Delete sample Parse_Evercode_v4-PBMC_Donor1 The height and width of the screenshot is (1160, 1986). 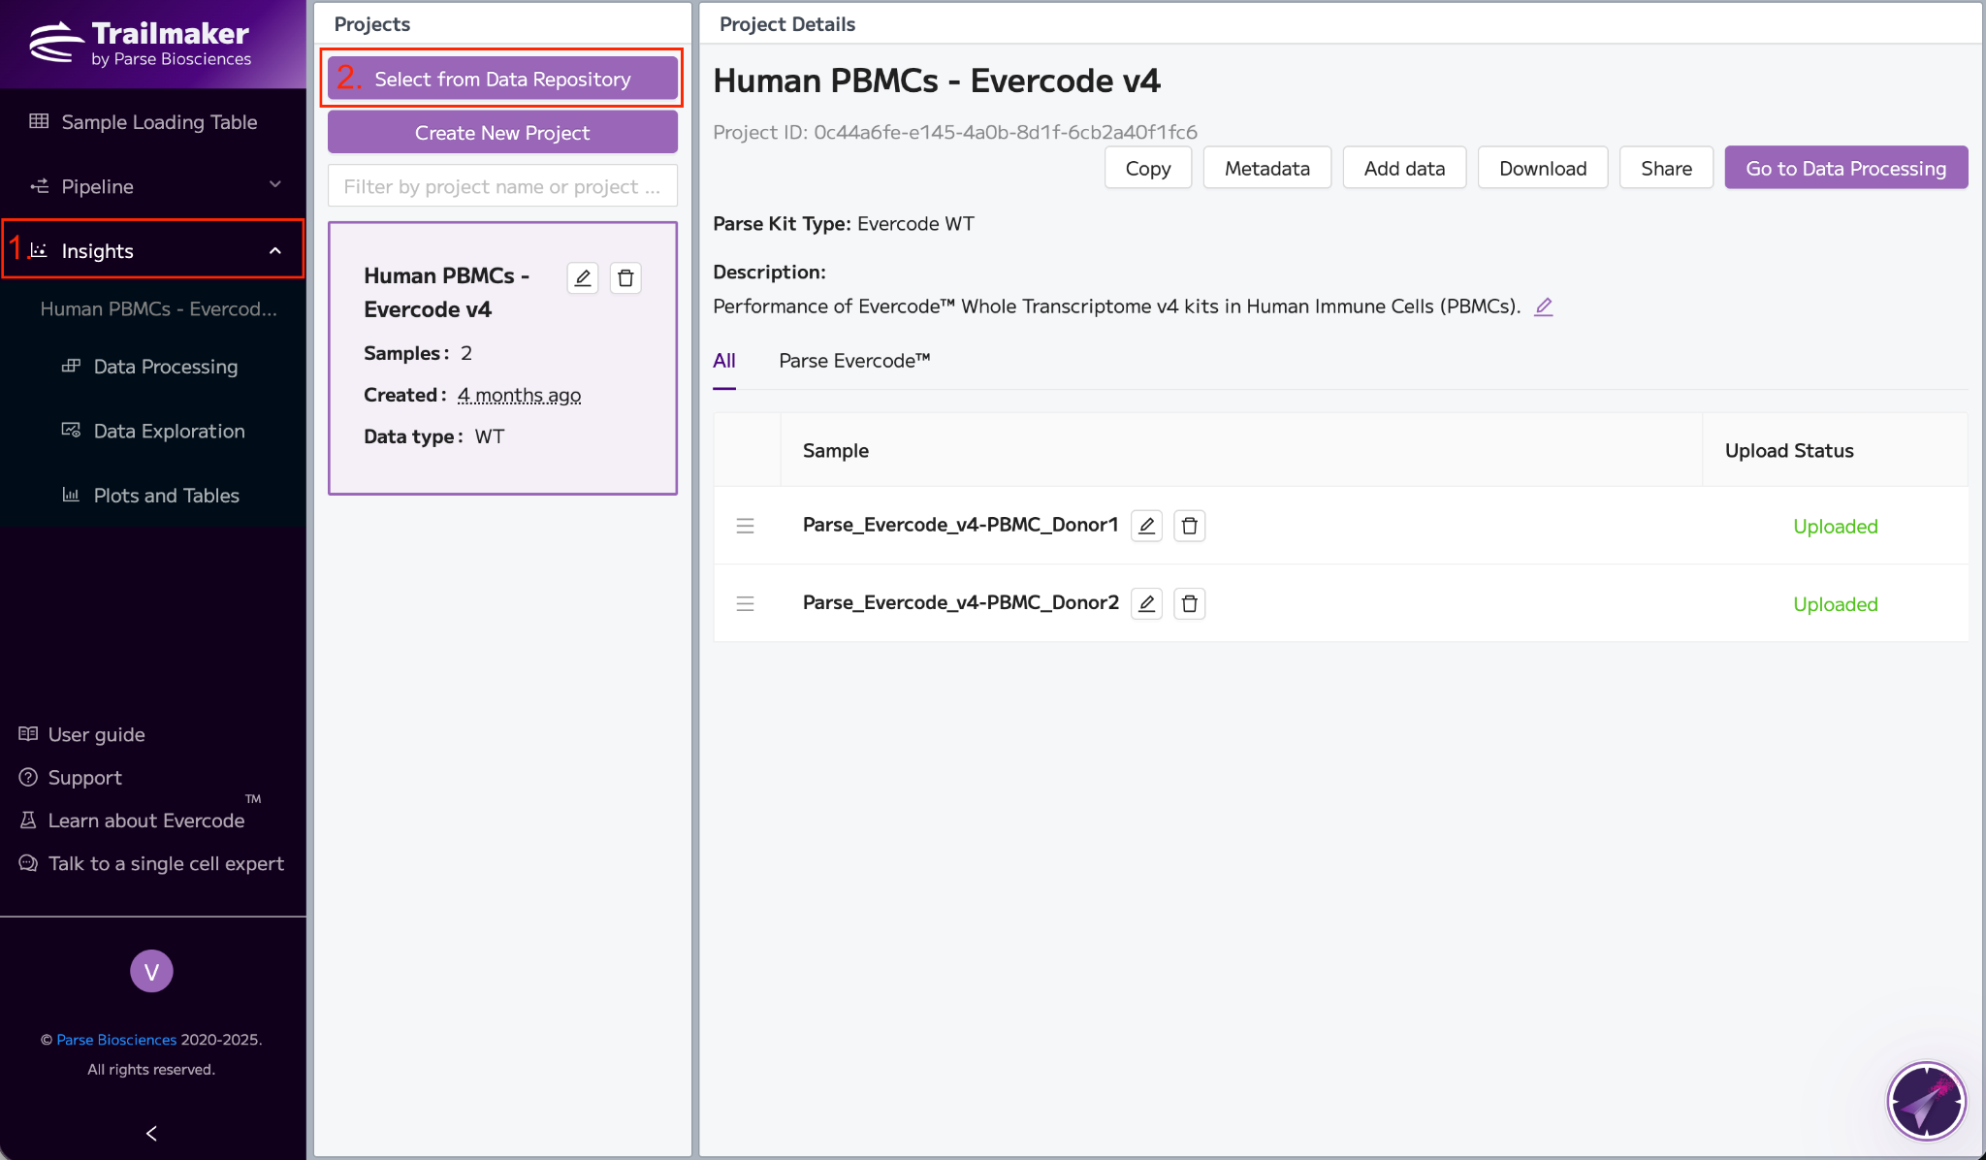1190,526
